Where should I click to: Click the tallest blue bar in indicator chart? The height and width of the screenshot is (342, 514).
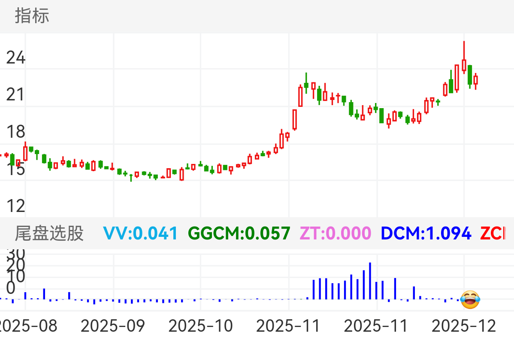[370, 281]
